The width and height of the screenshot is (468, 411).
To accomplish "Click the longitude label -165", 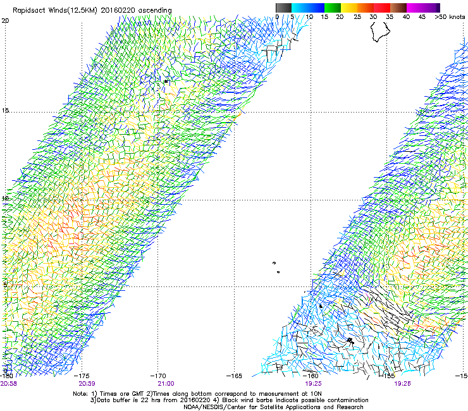I will (x=234, y=376).
